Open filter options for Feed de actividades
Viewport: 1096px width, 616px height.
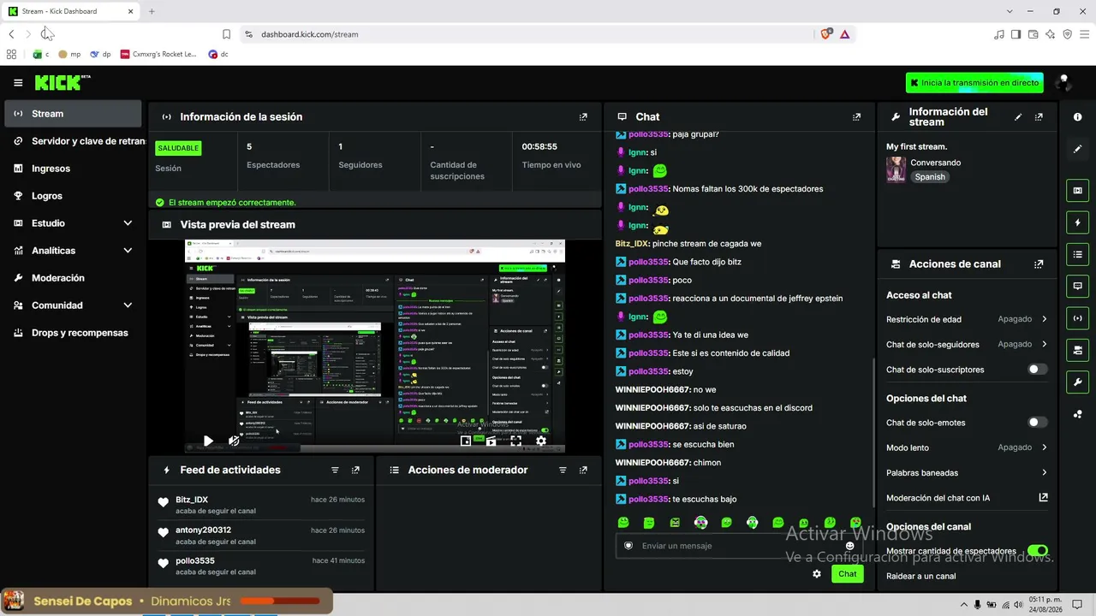coord(335,471)
